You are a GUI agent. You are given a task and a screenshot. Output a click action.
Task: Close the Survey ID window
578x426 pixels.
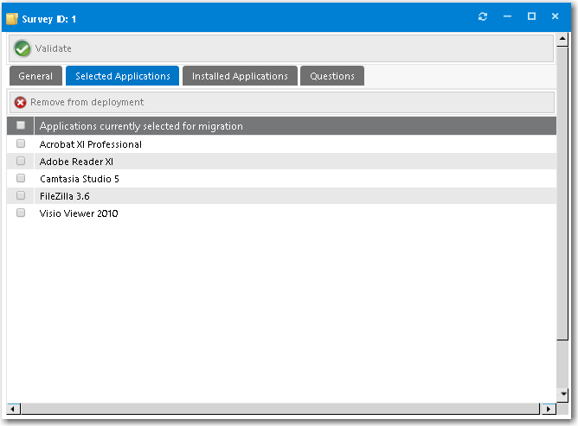(555, 16)
